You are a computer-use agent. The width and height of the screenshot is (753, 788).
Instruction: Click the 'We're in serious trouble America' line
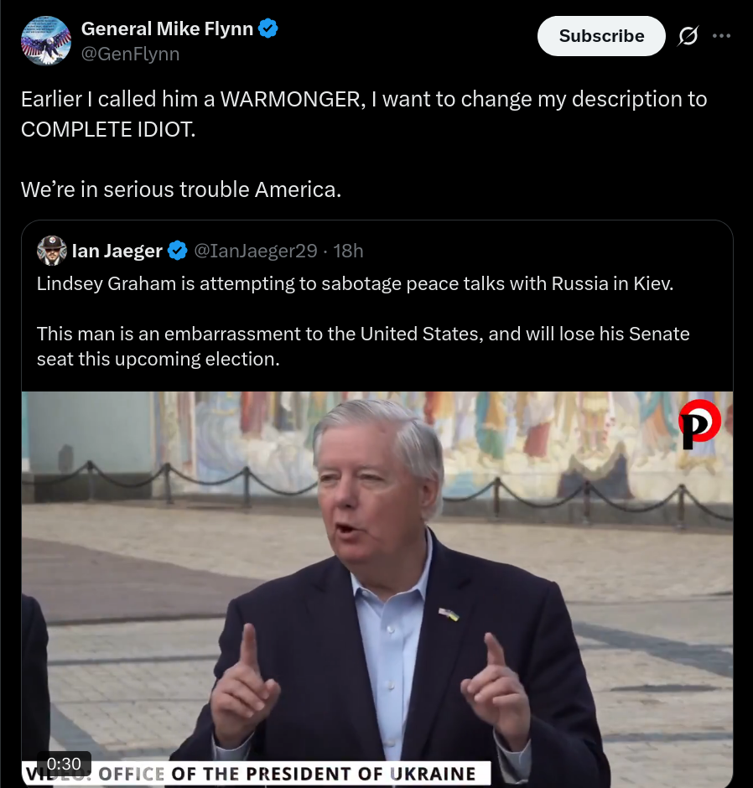coord(181,189)
